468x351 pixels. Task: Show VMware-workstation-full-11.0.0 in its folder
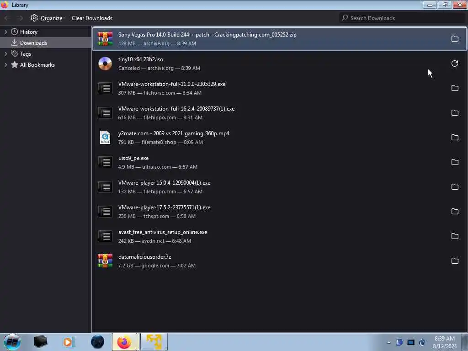(x=455, y=88)
